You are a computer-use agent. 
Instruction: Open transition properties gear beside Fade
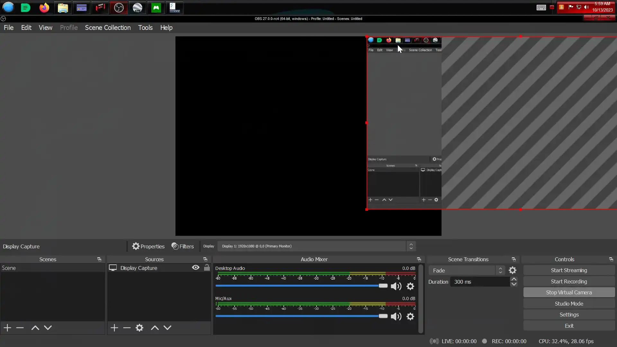coord(513,271)
